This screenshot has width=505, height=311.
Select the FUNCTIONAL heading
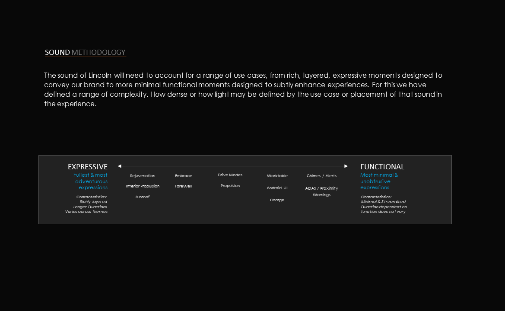382,167
